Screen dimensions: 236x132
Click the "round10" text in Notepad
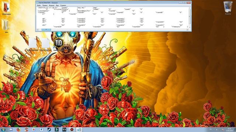coord(81,19)
